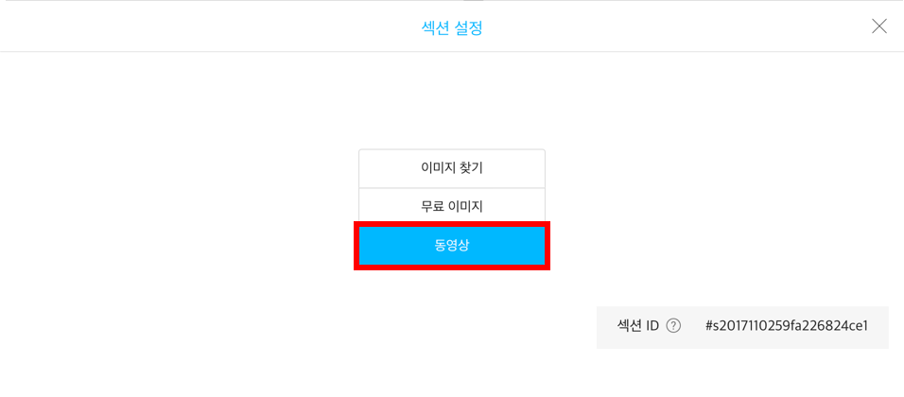Click the 섹션 설정 title text
This screenshot has width=904, height=397.
pos(452,27)
